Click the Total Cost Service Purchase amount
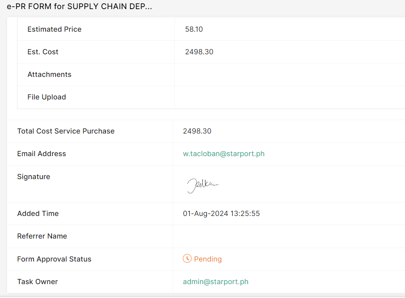 coord(197,131)
